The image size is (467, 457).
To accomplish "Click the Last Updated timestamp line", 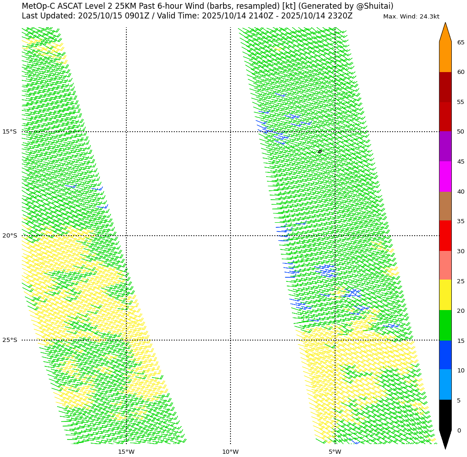I will coord(187,16).
